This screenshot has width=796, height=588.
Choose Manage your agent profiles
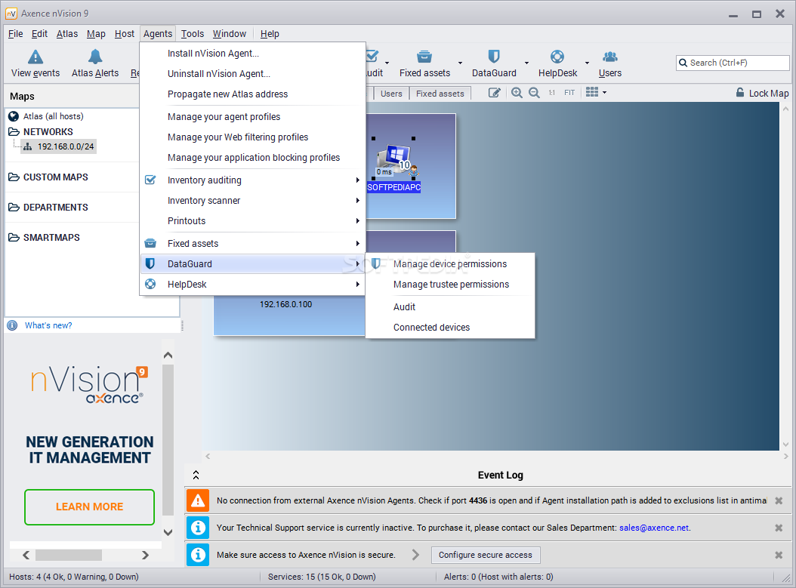[x=252, y=117]
